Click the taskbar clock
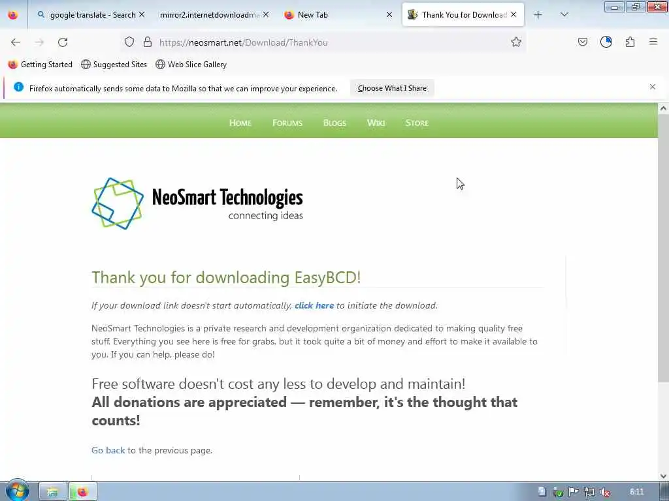 [x=636, y=492]
